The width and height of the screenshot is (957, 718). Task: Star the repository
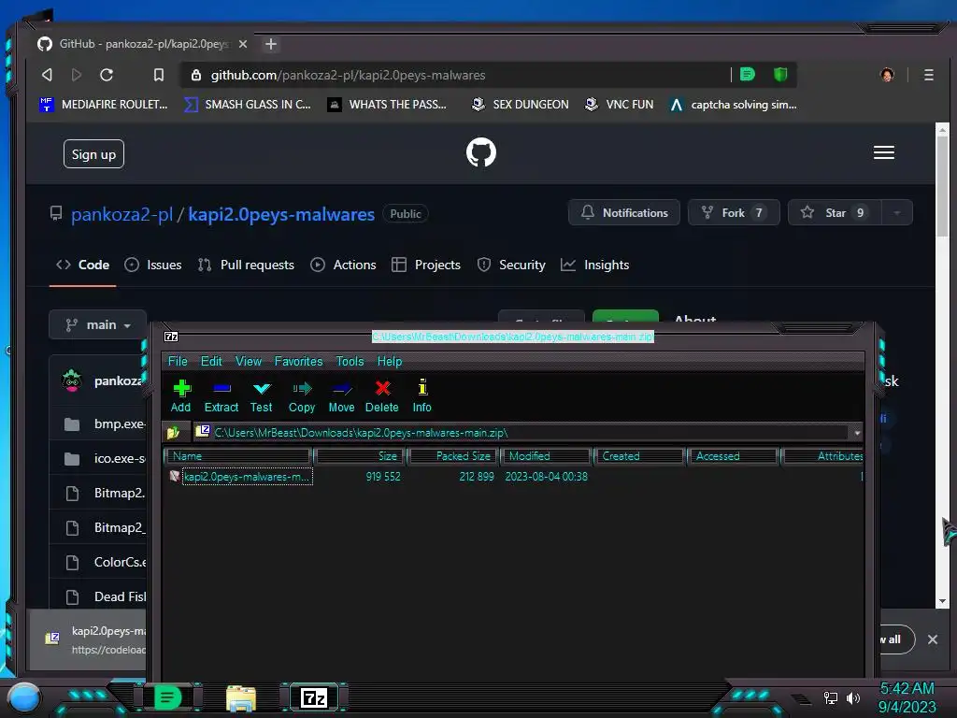pos(834,212)
